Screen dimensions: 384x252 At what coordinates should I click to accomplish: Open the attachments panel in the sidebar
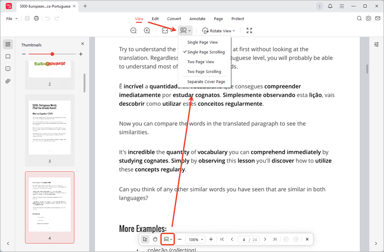(x=8, y=81)
